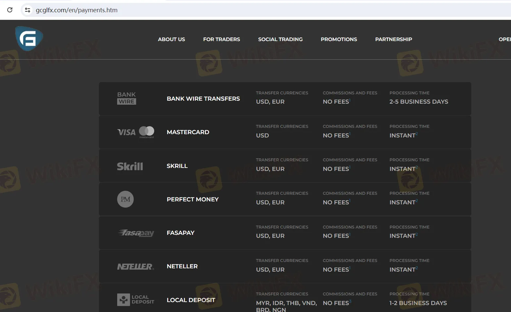Click the Skrill logo
The image size is (511, 312).
pos(130,166)
